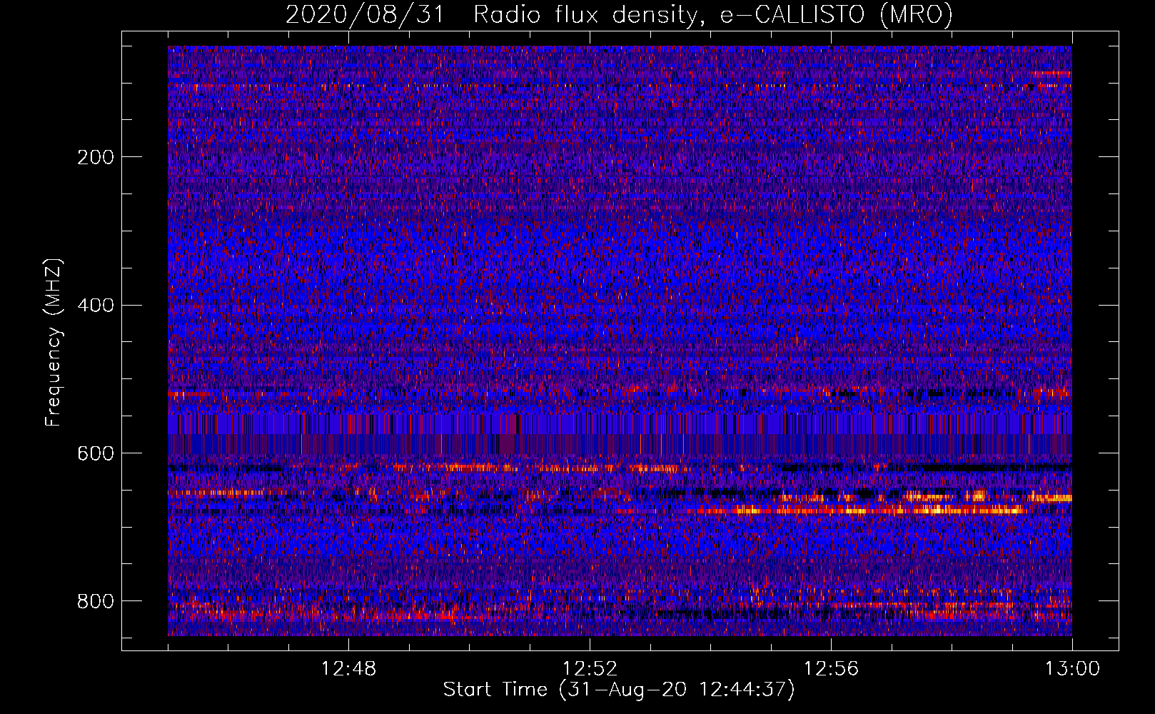The height and width of the screenshot is (714, 1155).
Task: Click the '400' frequency tick label
Action: pos(96,306)
